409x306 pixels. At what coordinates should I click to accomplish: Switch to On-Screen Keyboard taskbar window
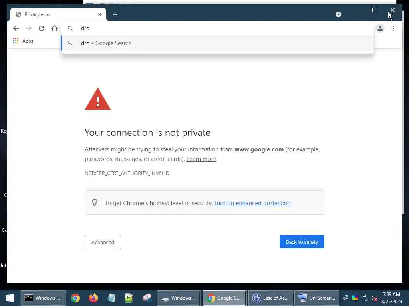pos(317,298)
